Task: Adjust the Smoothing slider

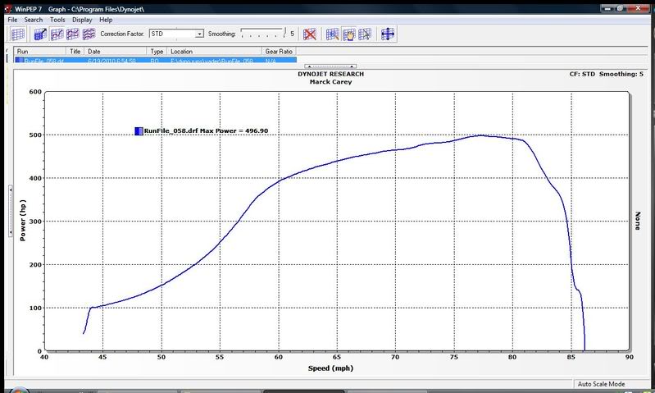Action: pyautogui.click(x=263, y=33)
